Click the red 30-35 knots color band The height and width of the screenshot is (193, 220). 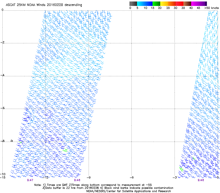click(180, 4)
